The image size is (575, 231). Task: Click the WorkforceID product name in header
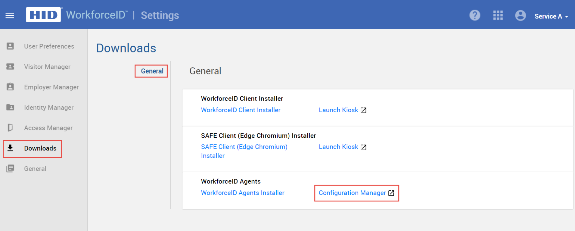(x=97, y=15)
